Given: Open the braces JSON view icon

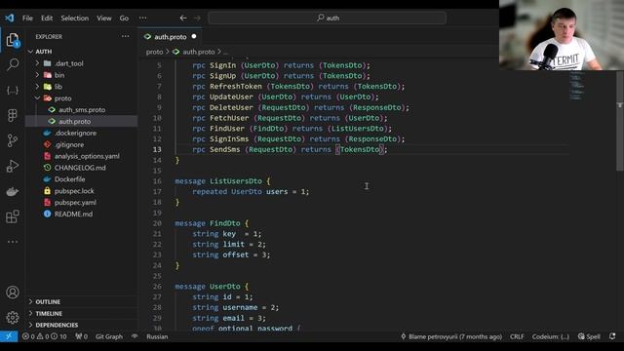Looking at the screenshot, I should pos(13,91).
